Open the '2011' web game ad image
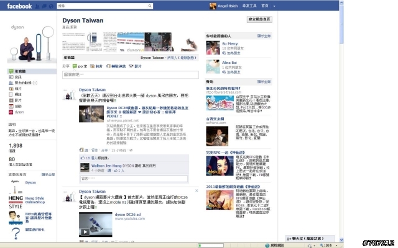Image resolution: width=398 pixels, height=248 pixels. point(220,200)
